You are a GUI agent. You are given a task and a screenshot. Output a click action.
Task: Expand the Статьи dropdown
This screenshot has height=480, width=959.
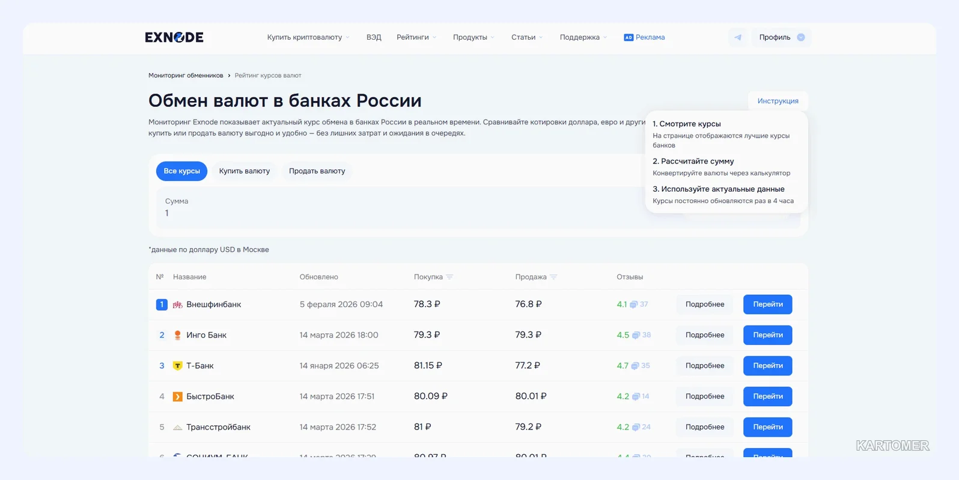[527, 37]
